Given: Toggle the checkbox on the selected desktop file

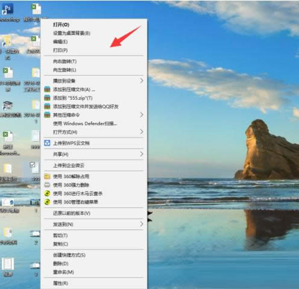Looking at the screenshot, I should coord(33,165).
